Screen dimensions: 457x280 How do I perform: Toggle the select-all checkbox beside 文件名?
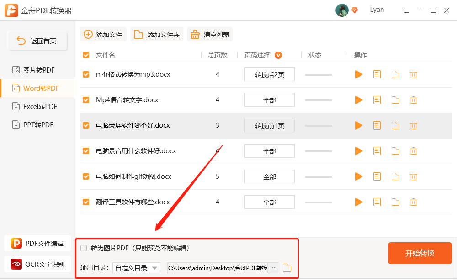86,55
